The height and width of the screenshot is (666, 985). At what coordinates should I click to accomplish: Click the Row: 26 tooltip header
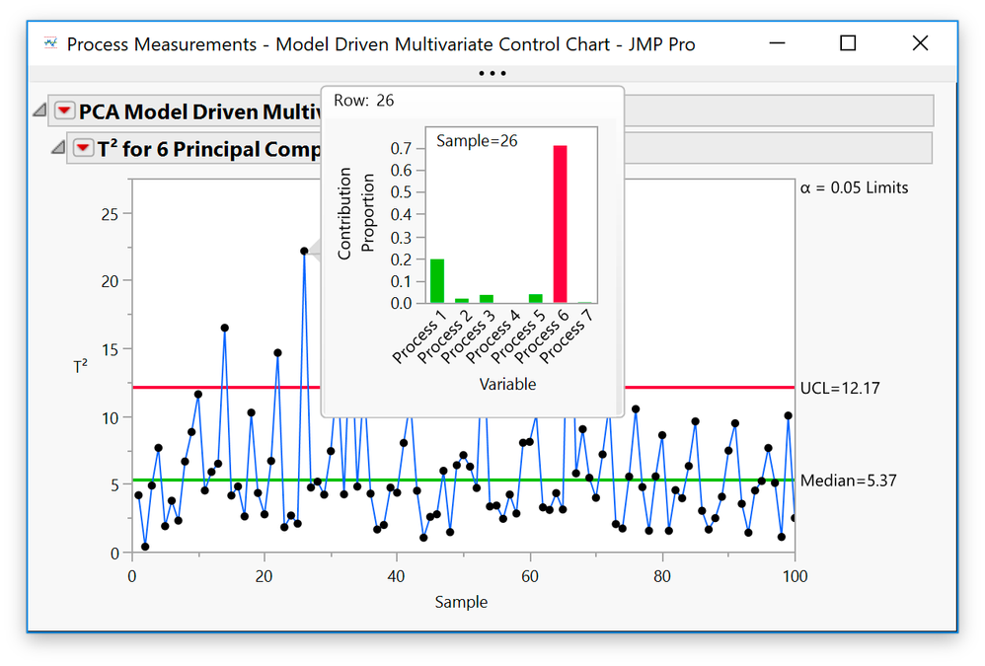point(364,101)
